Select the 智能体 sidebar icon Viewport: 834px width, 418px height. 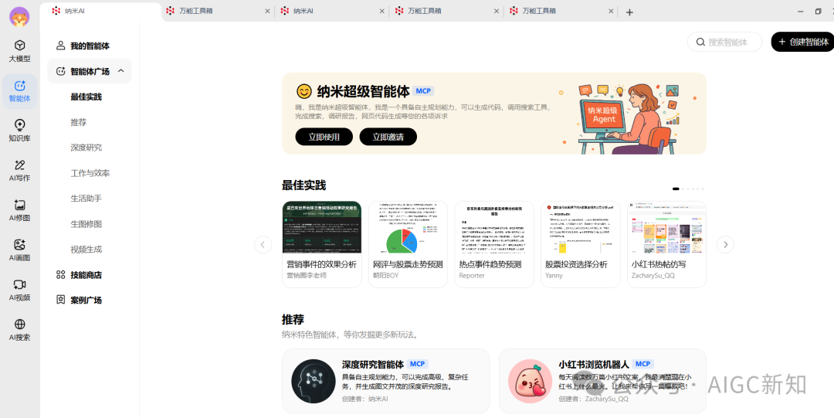(19, 91)
